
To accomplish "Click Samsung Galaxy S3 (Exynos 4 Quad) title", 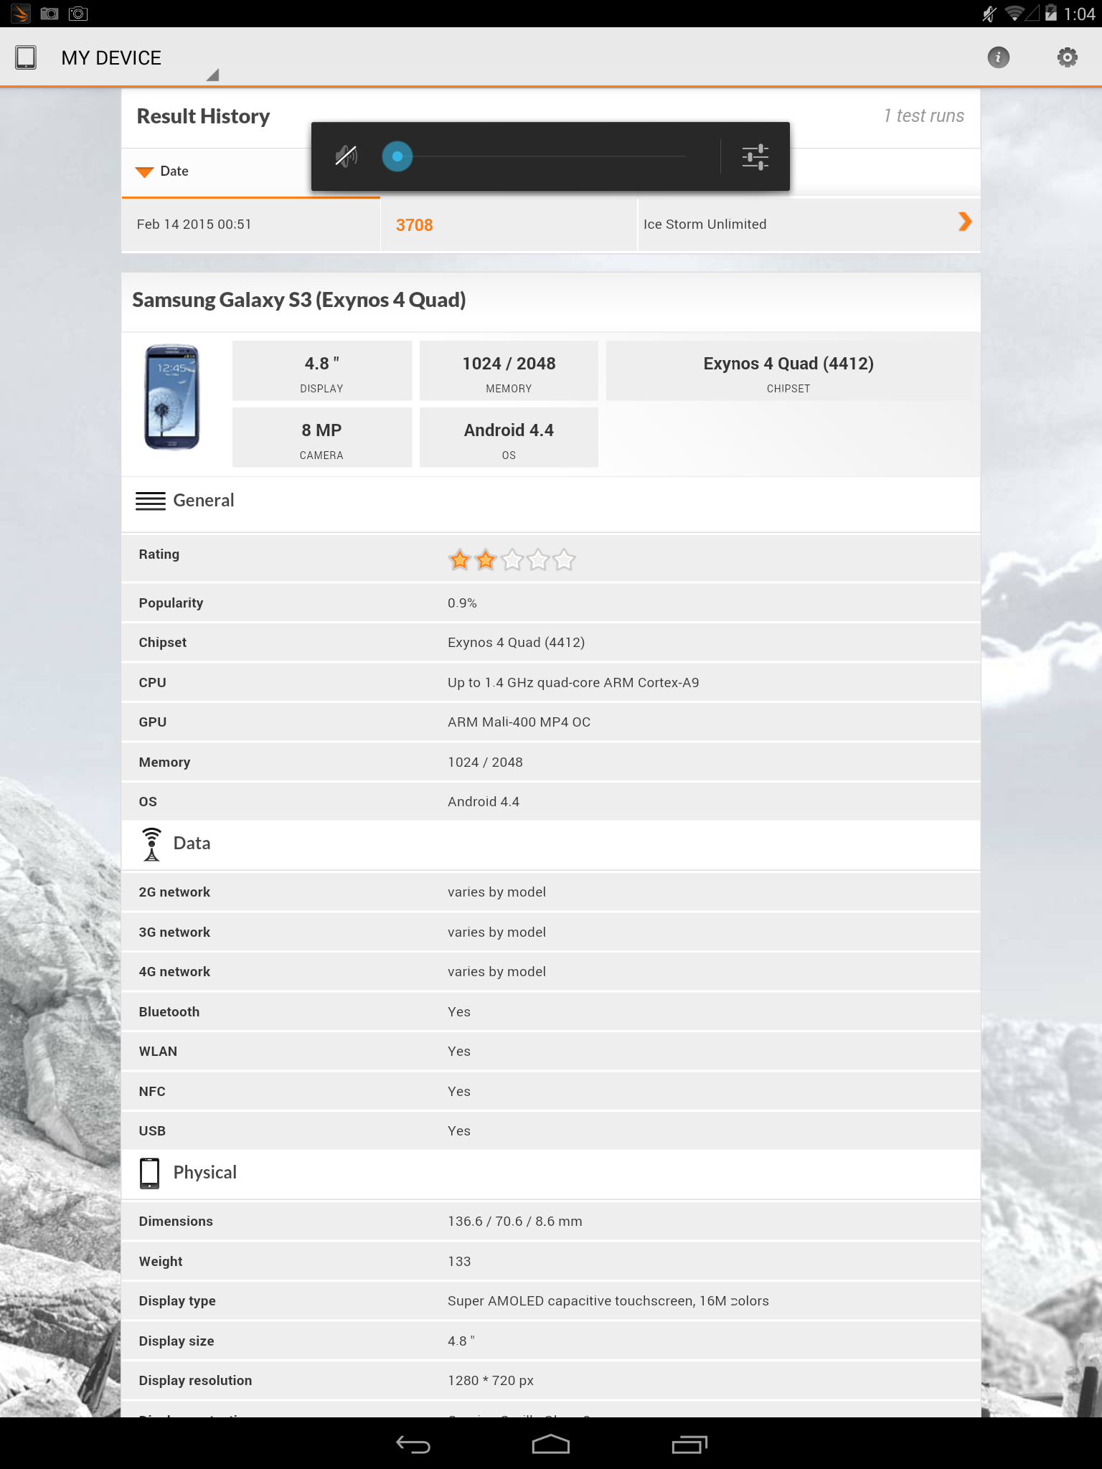I will coord(299,300).
